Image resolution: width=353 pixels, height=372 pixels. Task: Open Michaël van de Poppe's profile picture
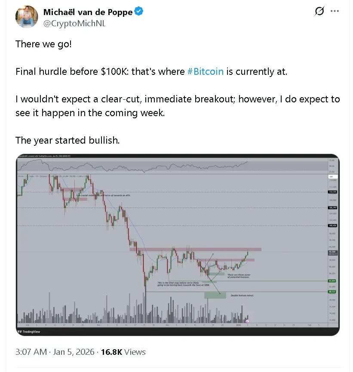27,17
